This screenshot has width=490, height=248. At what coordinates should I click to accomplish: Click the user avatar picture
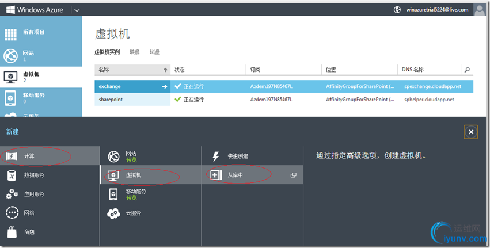pyautogui.click(x=480, y=10)
